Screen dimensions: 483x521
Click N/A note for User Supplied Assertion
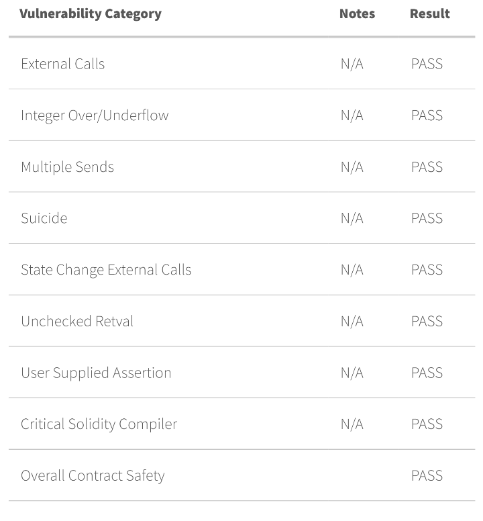click(352, 373)
